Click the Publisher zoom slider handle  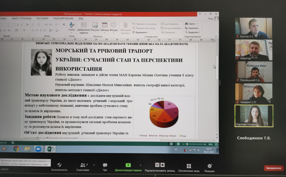click(187, 144)
